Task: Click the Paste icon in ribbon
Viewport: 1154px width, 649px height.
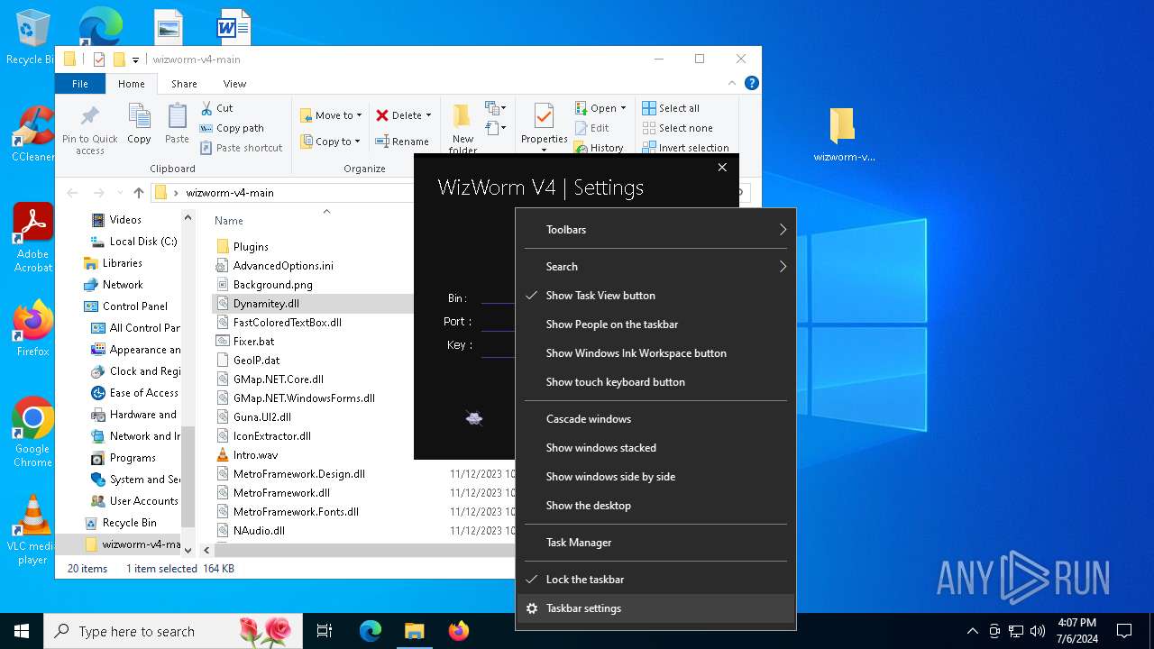Action: (x=177, y=123)
